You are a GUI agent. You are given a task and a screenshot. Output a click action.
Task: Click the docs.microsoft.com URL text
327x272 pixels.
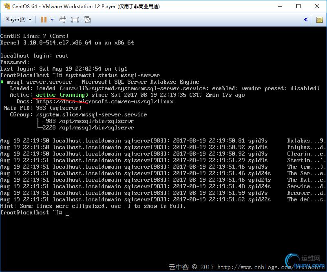click(105, 102)
